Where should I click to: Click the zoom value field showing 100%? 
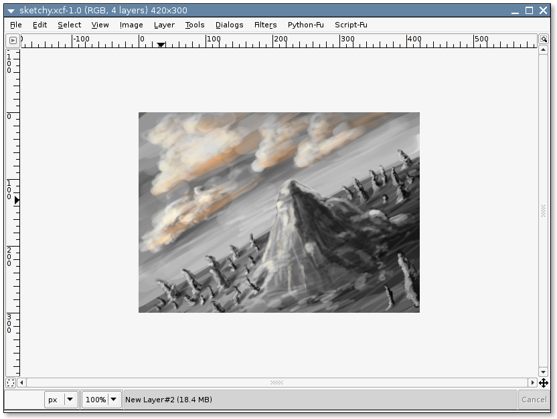pyautogui.click(x=96, y=400)
